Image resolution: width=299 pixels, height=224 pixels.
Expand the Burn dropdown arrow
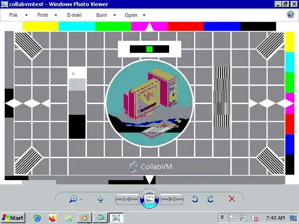tap(114, 15)
